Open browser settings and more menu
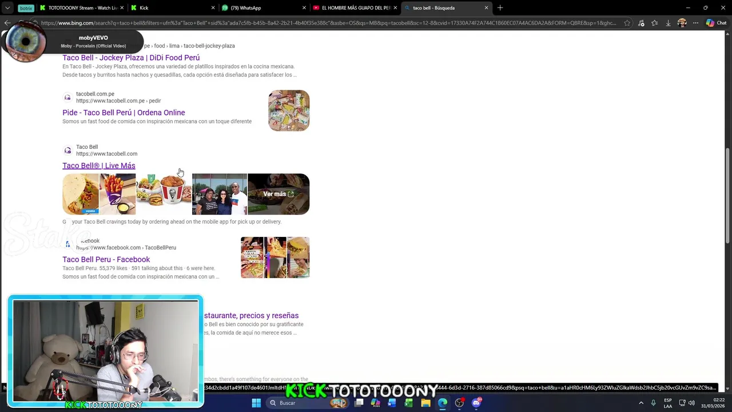This screenshot has height=412, width=732. click(x=695, y=23)
